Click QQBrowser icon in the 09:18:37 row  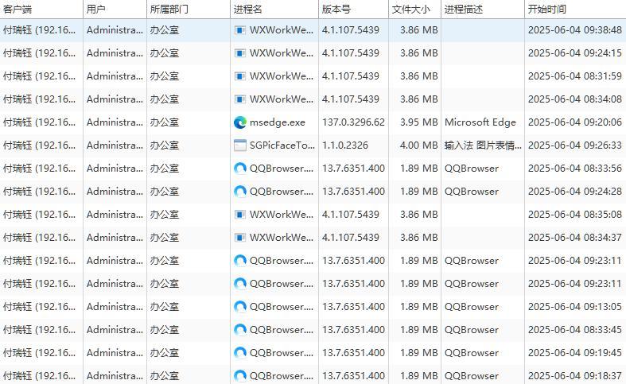click(240, 376)
